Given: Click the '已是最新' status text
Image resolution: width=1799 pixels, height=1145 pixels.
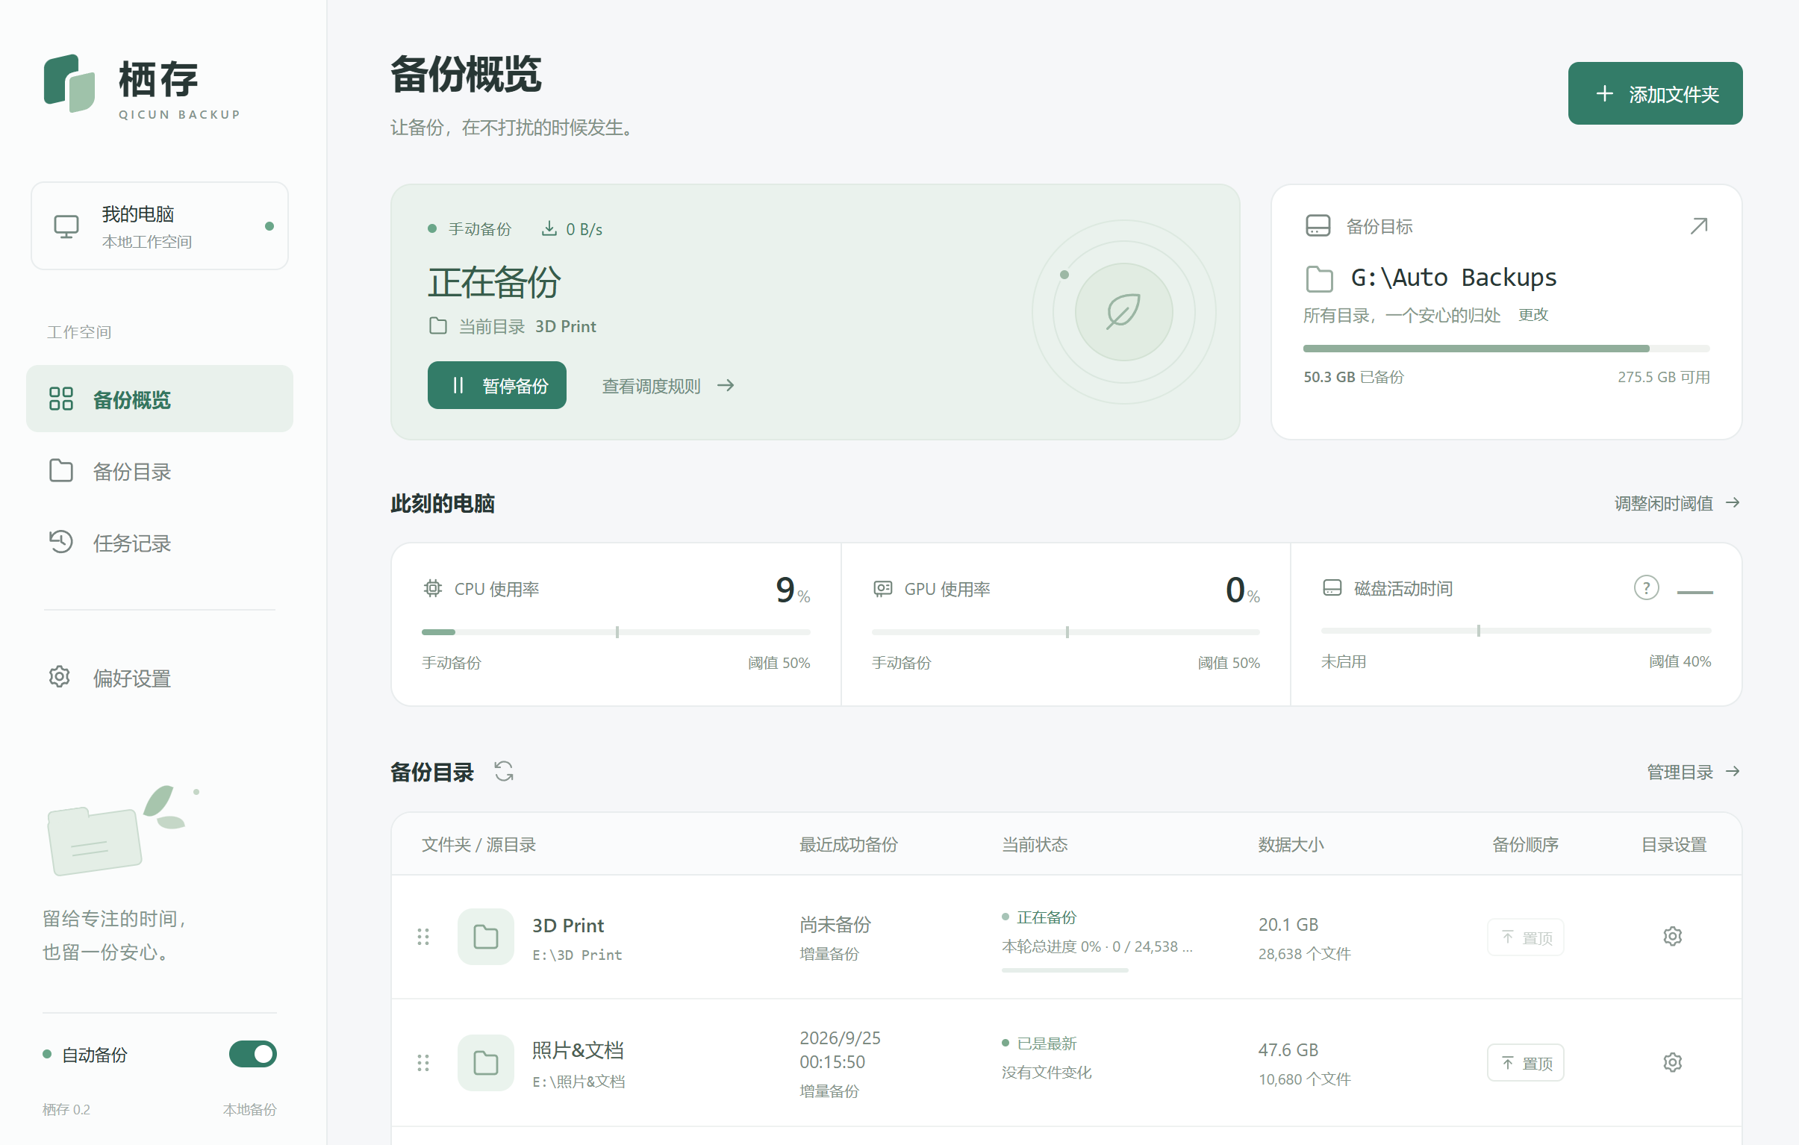Looking at the screenshot, I should [1047, 1043].
